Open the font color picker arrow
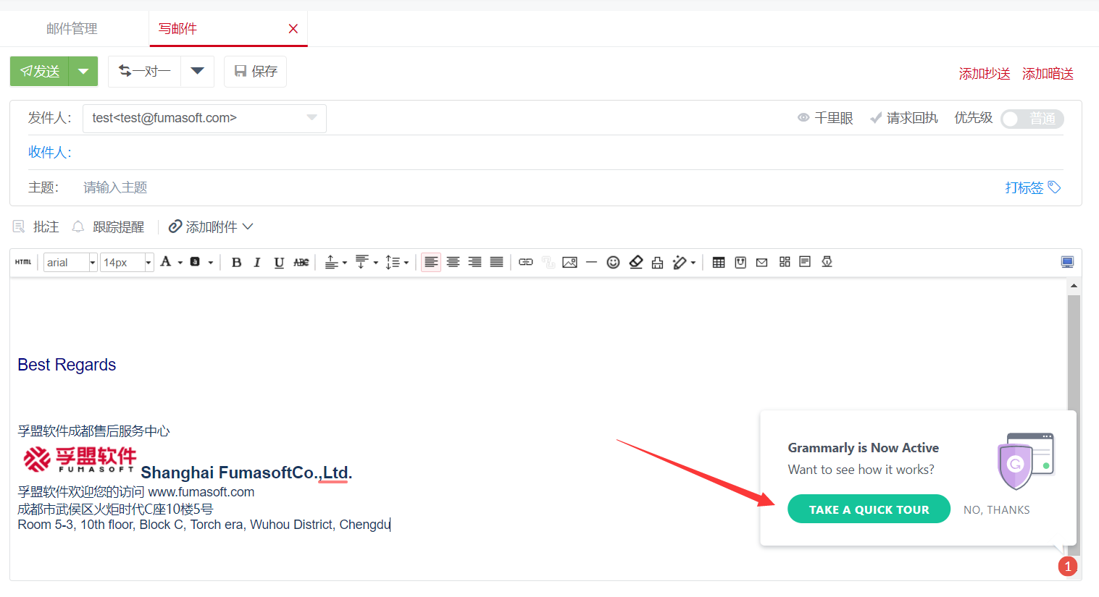 [180, 263]
